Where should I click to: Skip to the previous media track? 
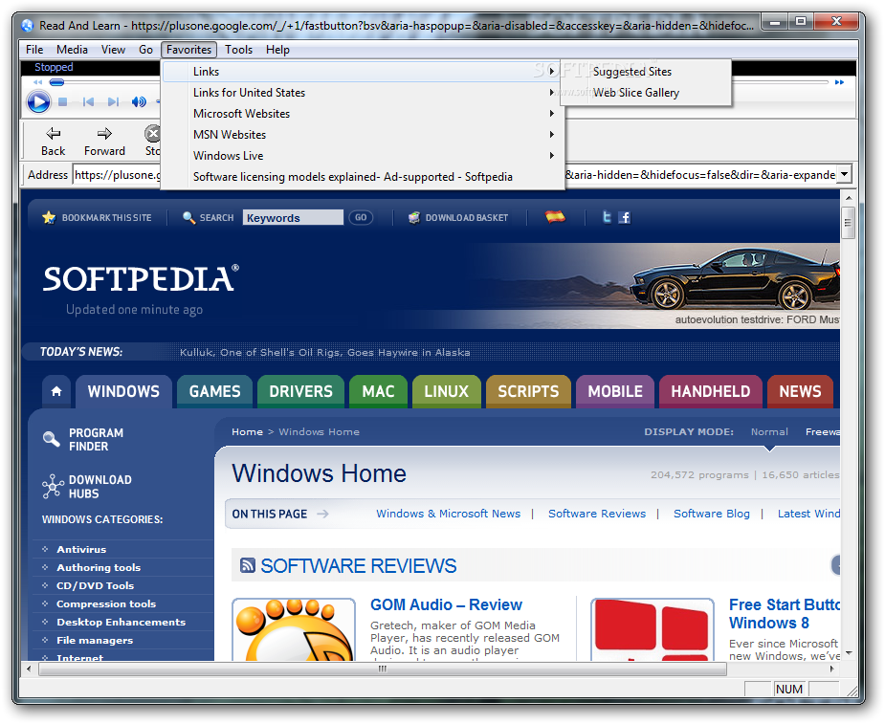click(x=88, y=102)
